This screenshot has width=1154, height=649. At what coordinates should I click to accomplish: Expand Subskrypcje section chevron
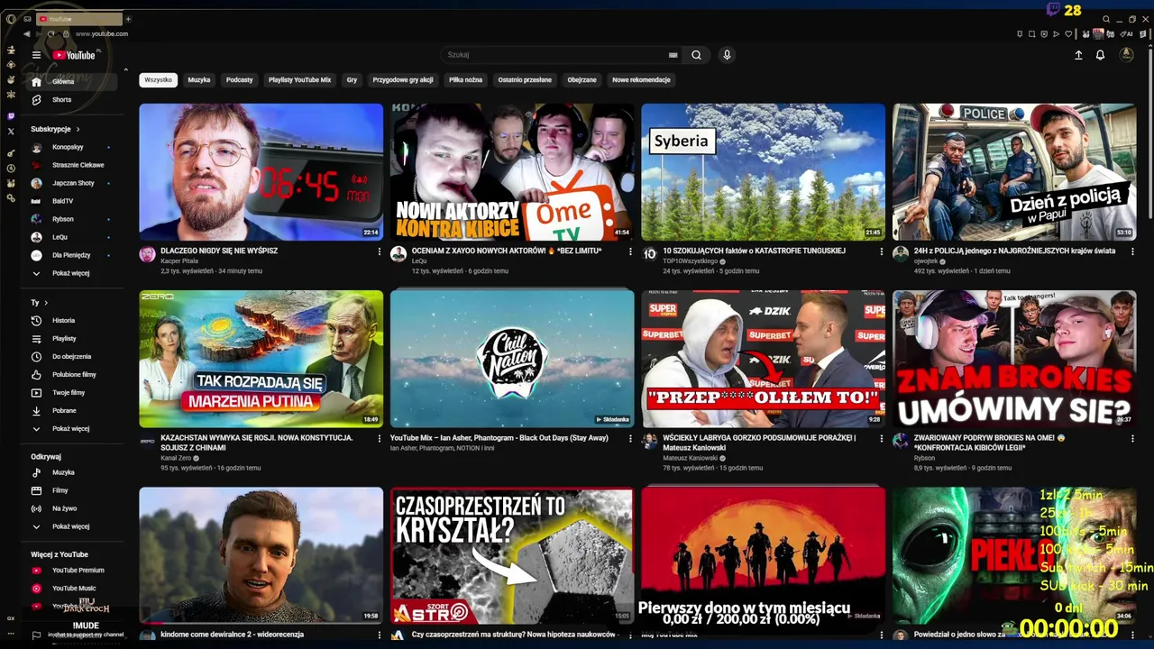78,129
